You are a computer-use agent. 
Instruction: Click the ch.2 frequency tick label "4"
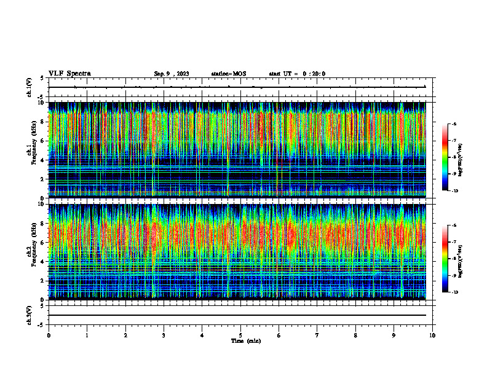[43, 262]
